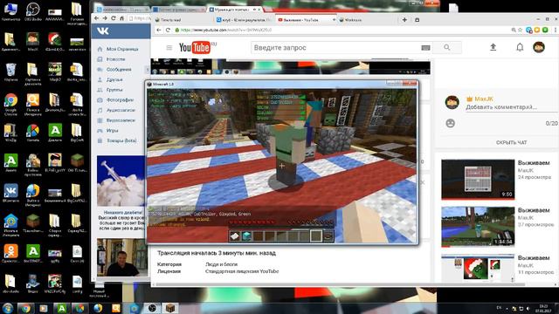
Task: Select the last Minecraft hotbar slot
Action: (328, 235)
